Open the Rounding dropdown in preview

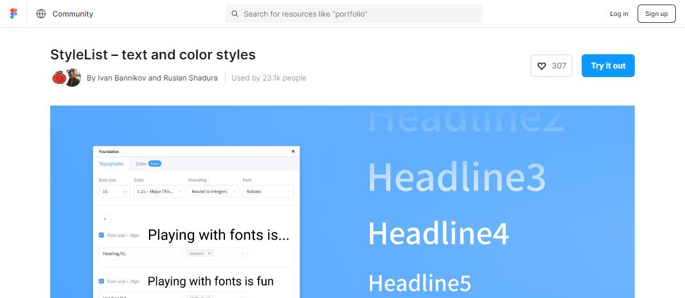click(213, 191)
